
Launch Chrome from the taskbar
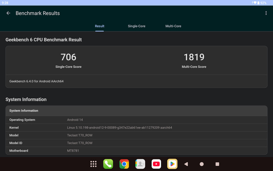(124, 164)
